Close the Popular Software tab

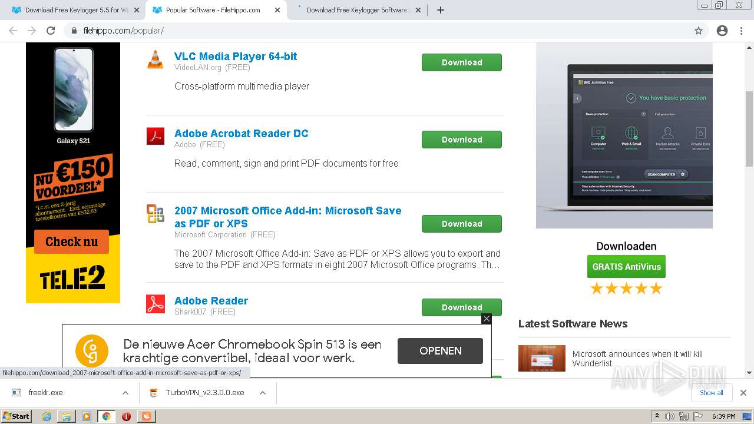click(277, 10)
